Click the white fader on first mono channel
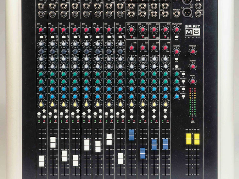Image resolution: width=239 pixels, height=179 pixels. tap(41, 161)
